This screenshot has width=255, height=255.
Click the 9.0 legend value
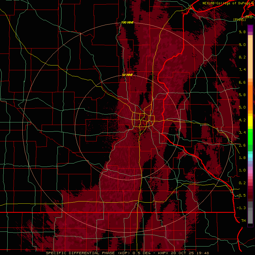pos(242,44)
